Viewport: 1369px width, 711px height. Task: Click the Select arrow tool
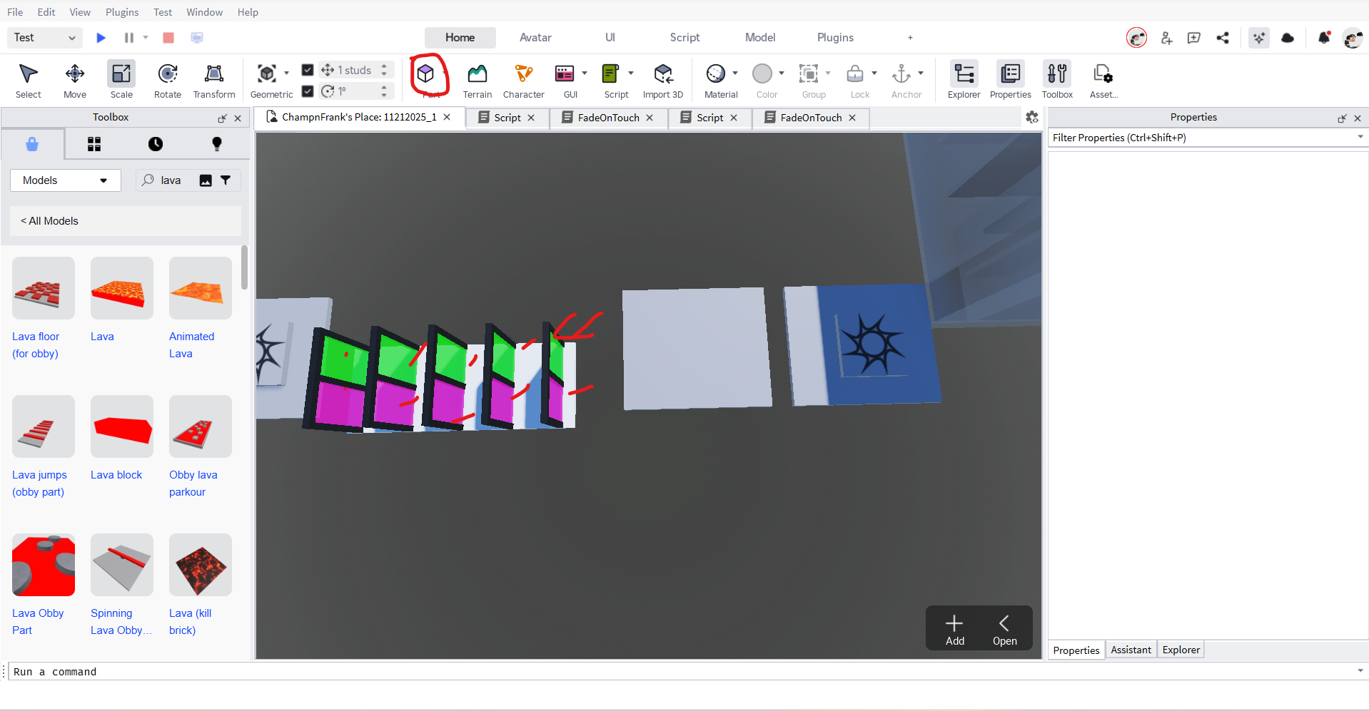29,79
